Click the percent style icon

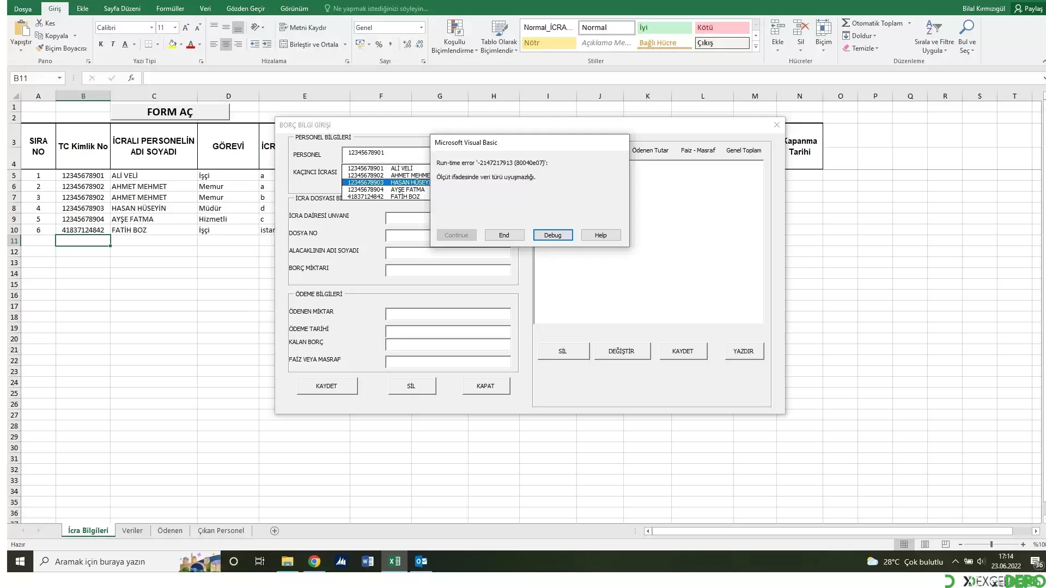pos(379,44)
